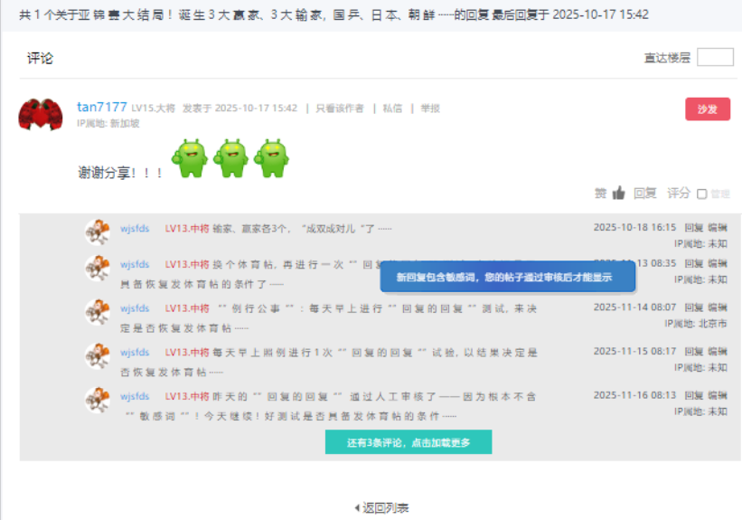This screenshot has height=520, width=742.
Task: Click the thumbs-up like icon
Action: (x=618, y=193)
